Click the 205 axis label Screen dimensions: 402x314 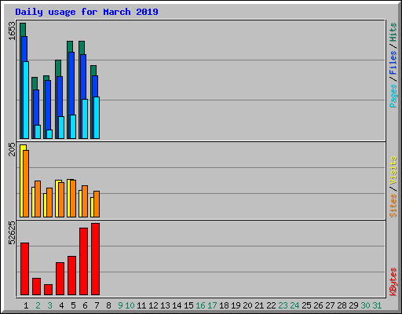tap(12, 149)
